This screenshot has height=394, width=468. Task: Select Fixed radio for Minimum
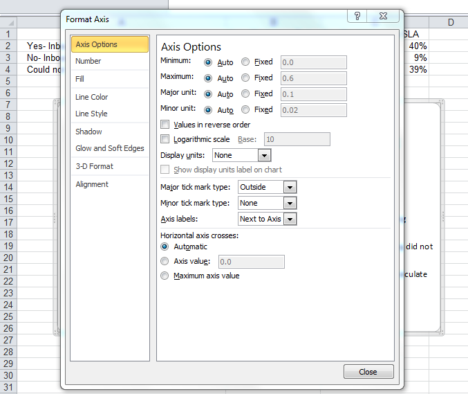(x=245, y=62)
